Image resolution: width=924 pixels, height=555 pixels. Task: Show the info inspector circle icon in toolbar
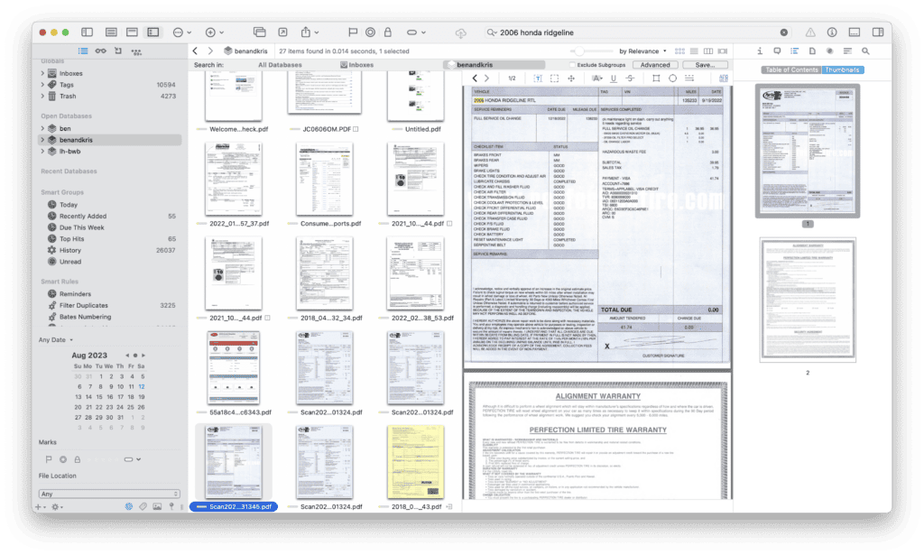832,32
